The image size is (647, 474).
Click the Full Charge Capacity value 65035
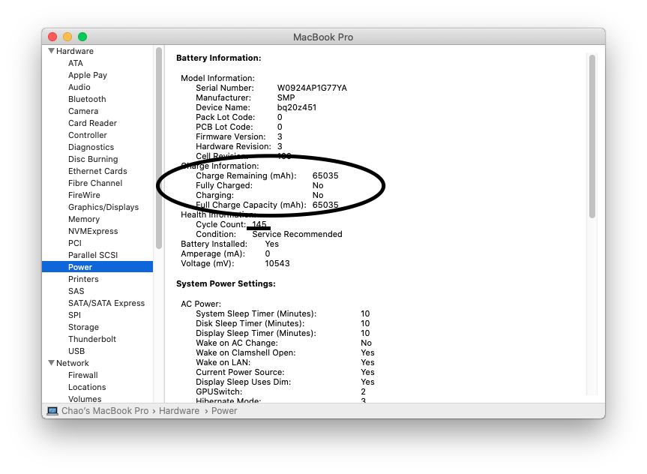325,205
